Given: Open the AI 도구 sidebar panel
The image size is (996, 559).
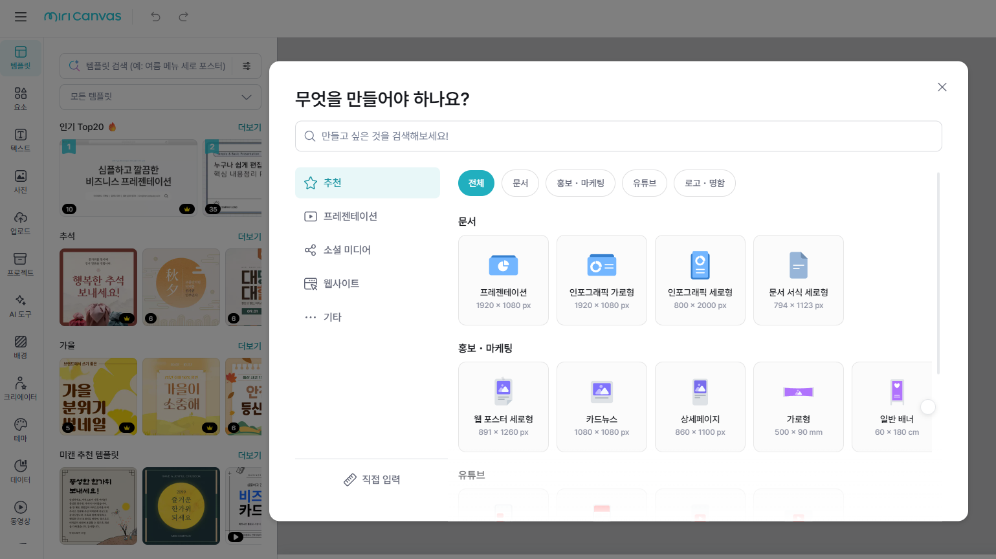Looking at the screenshot, I should pyautogui.click(x=21, y=305).
